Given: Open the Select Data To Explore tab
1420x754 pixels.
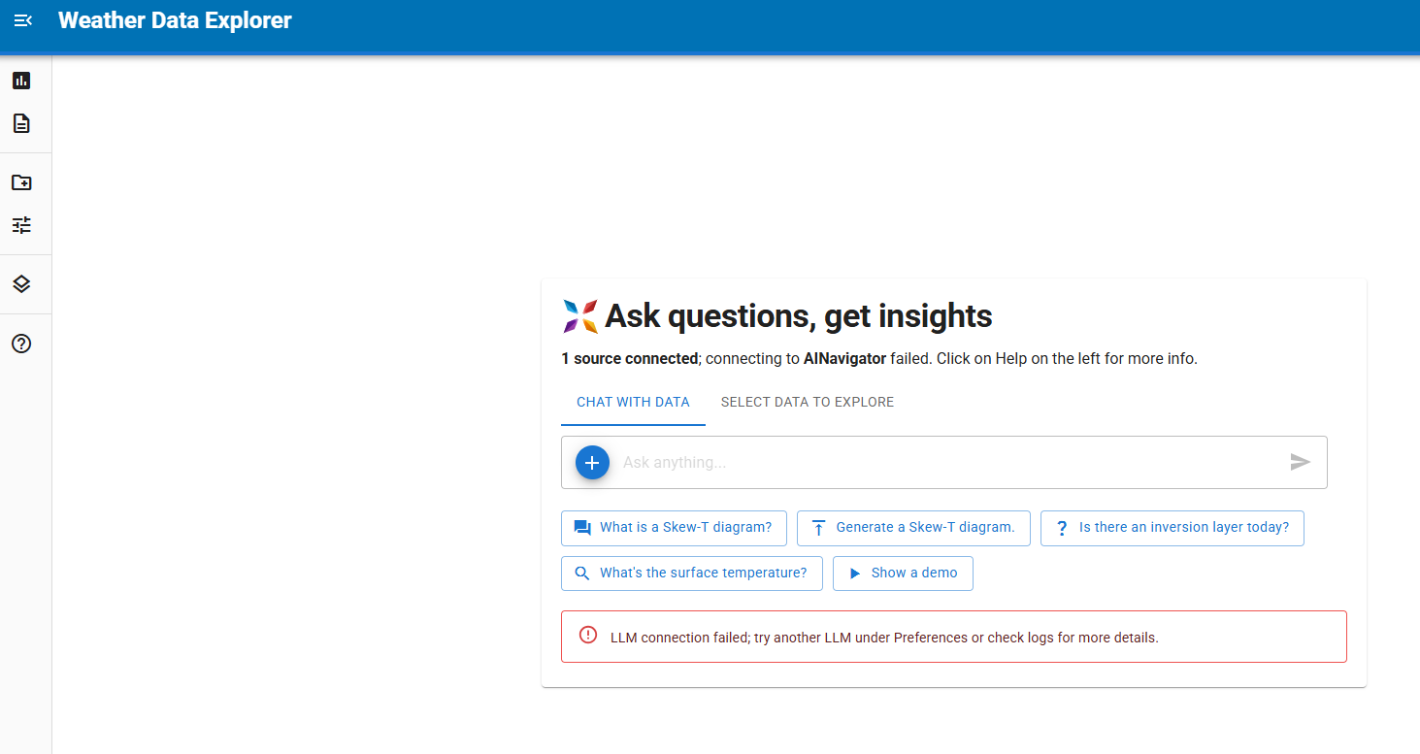Looking at the screenshot, I should point(807,402).
